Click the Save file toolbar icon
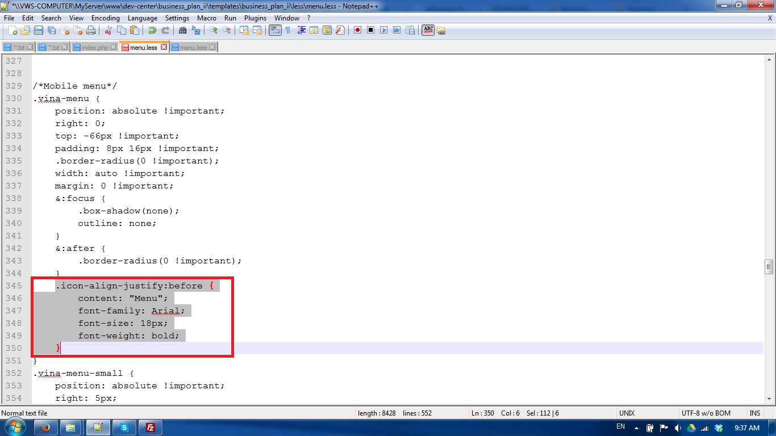 39,30
